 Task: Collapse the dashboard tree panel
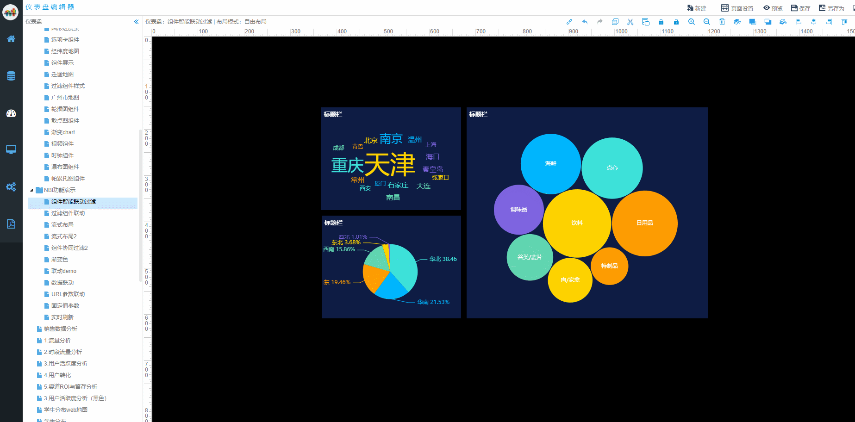[x=136, y=22]
